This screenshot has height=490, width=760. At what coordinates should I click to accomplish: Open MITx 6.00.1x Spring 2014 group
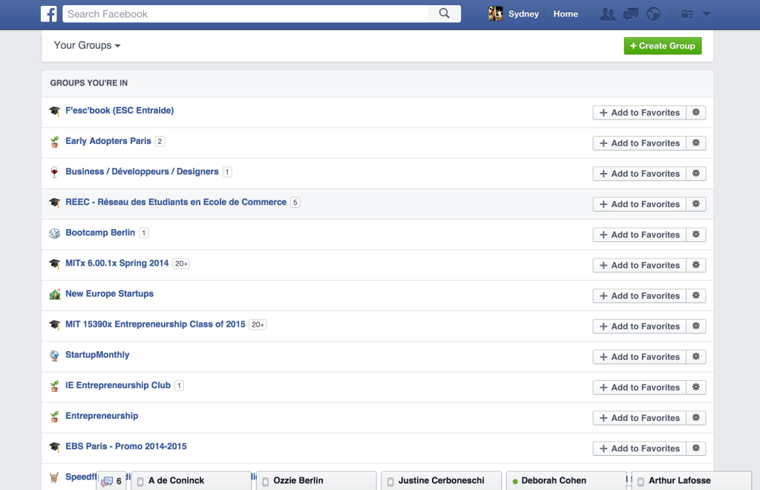tap(117, 263)
